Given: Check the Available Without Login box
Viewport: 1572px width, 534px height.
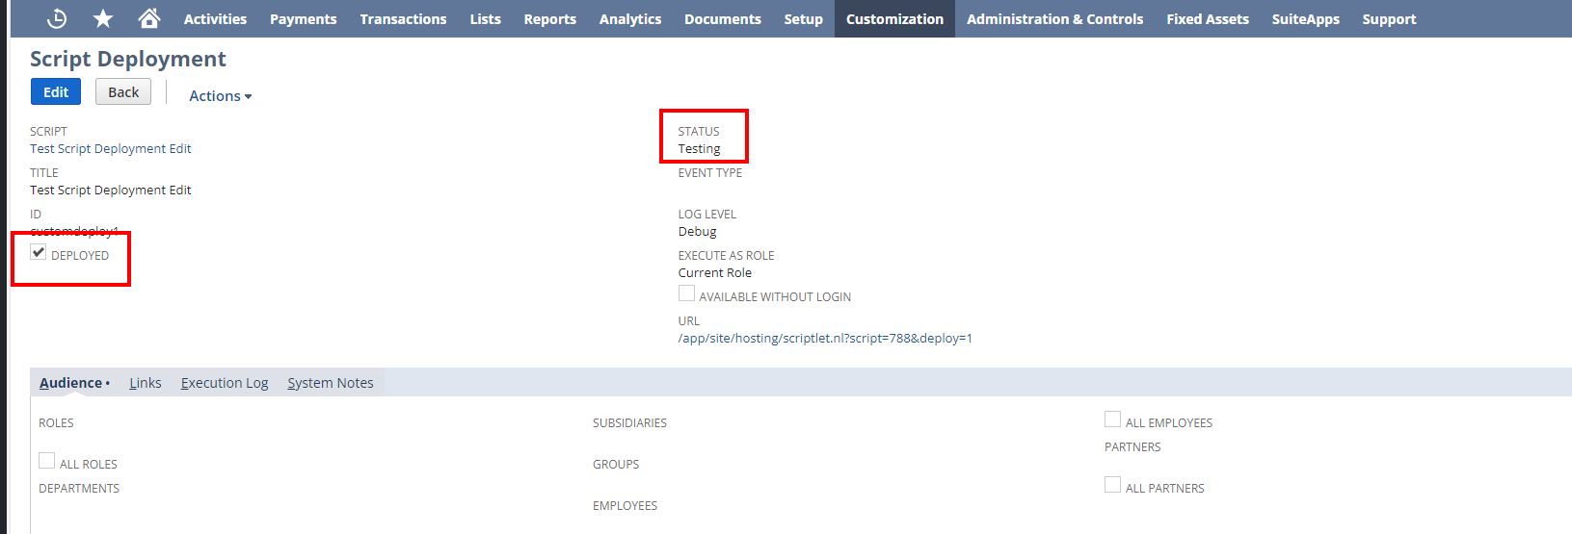Looking at the screenshot, I should click(686, 293).
